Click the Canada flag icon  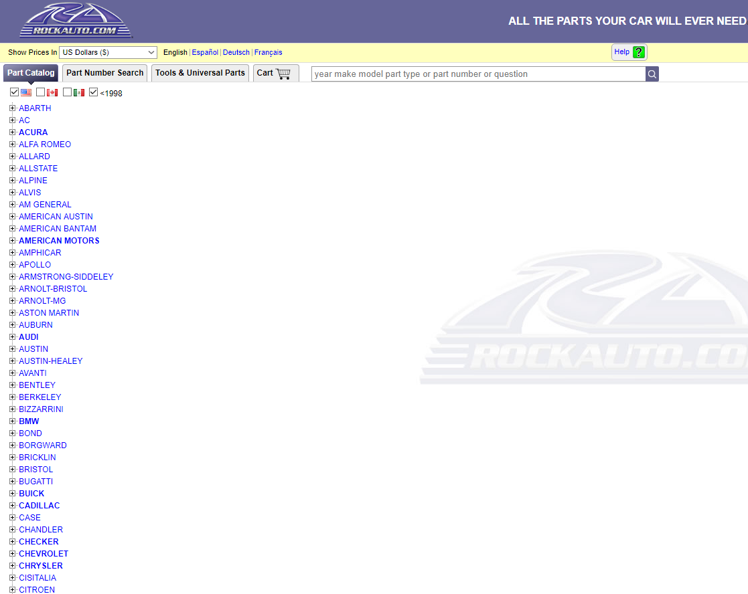pyautogui.click(x=52, y=92)
